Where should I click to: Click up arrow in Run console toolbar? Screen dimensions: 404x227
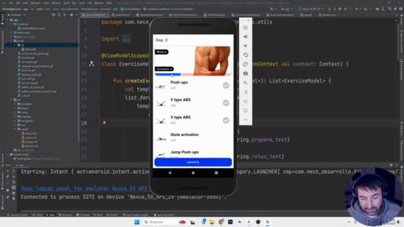(x=14, y=171)
